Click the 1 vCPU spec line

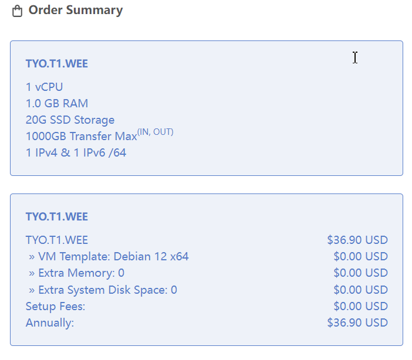click(45, 87)
